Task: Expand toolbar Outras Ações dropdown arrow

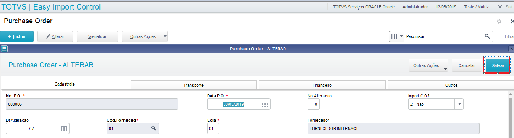Action: [164, 36]
